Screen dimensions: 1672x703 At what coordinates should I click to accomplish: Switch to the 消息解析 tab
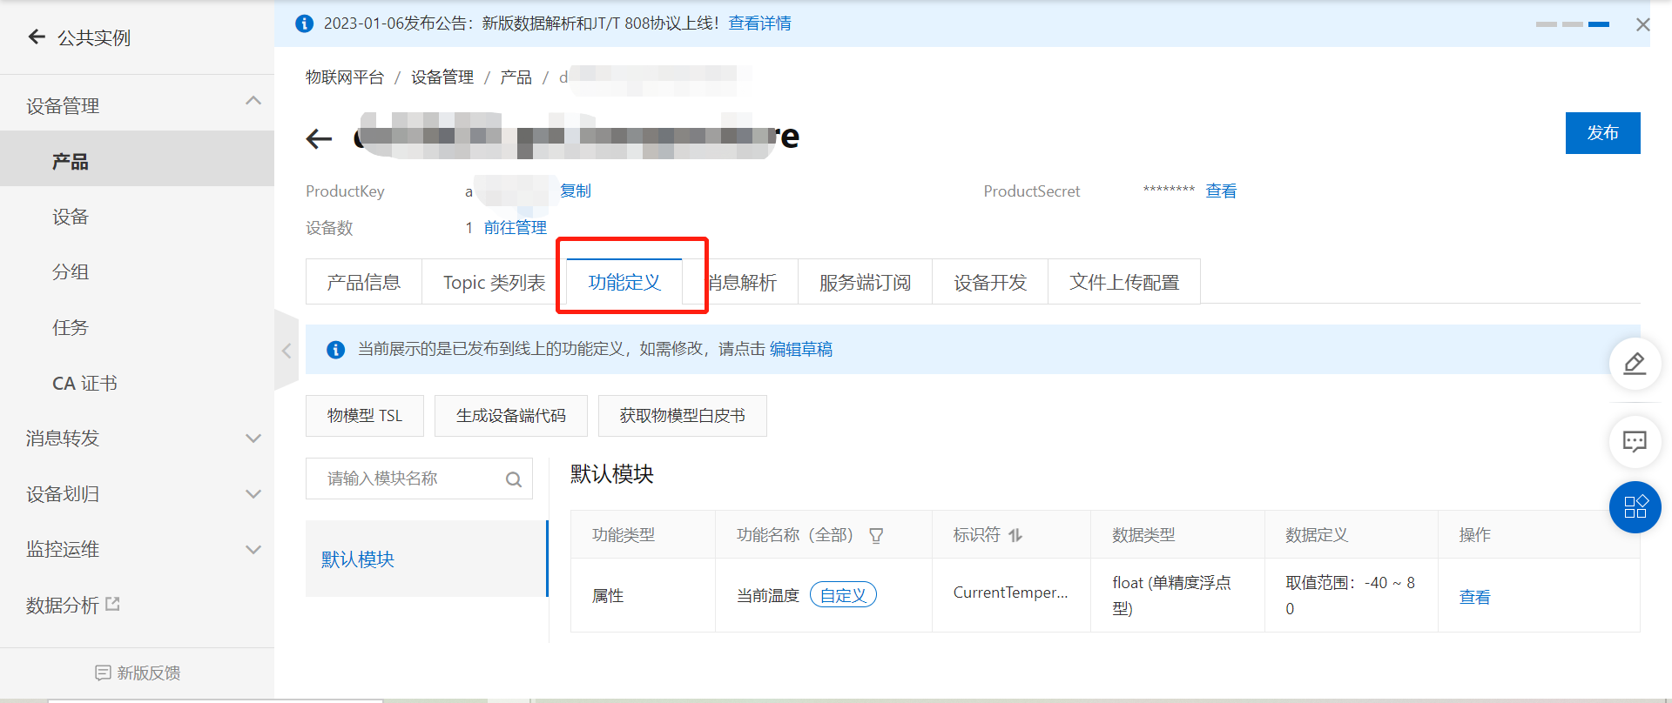tap(740, 282)
